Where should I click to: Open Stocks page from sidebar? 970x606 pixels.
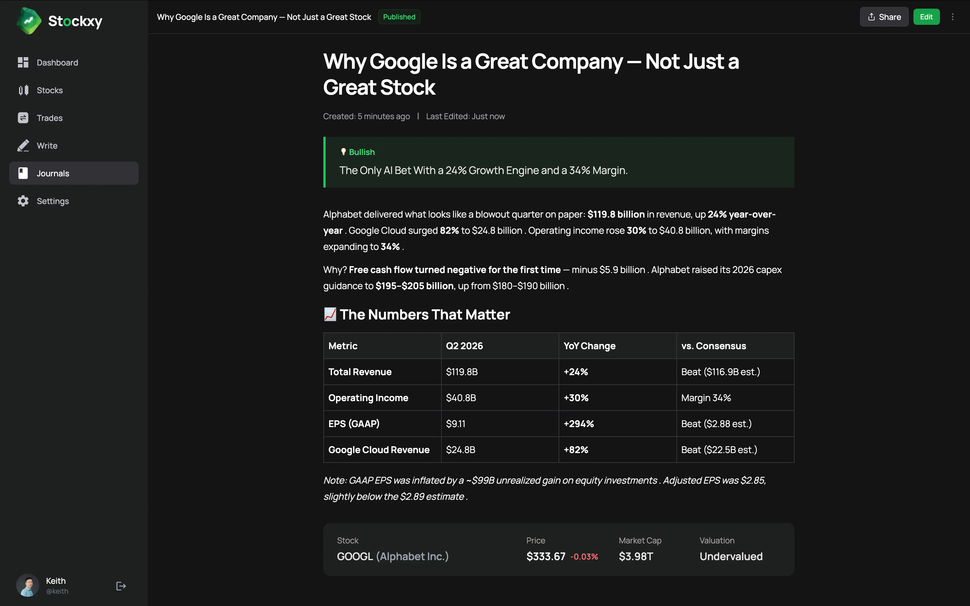point(74,90)
